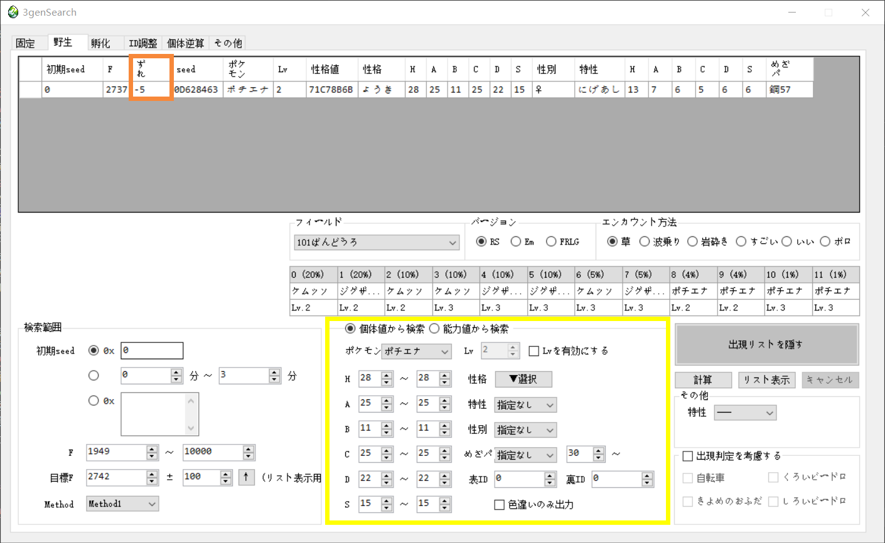Click the 3genSearch app icon in title bar
Screen dimensions: 885x543
click(x=13, y=12)
